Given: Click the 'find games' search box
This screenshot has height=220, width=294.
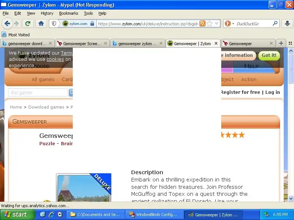Looking at the screenshot, I should pos(38,93).
